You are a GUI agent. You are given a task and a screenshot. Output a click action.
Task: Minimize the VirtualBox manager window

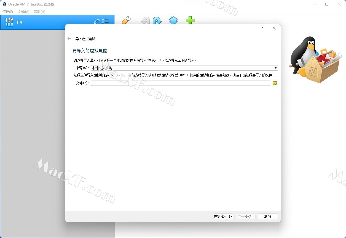314,4
